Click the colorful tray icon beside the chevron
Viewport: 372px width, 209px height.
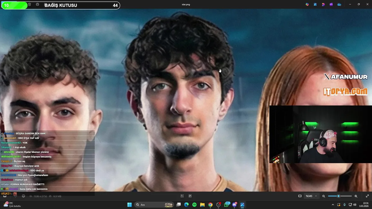tap(339, 205)
